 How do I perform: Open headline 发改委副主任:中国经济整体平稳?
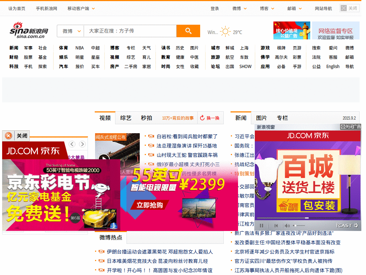click(x=287, y=242)
